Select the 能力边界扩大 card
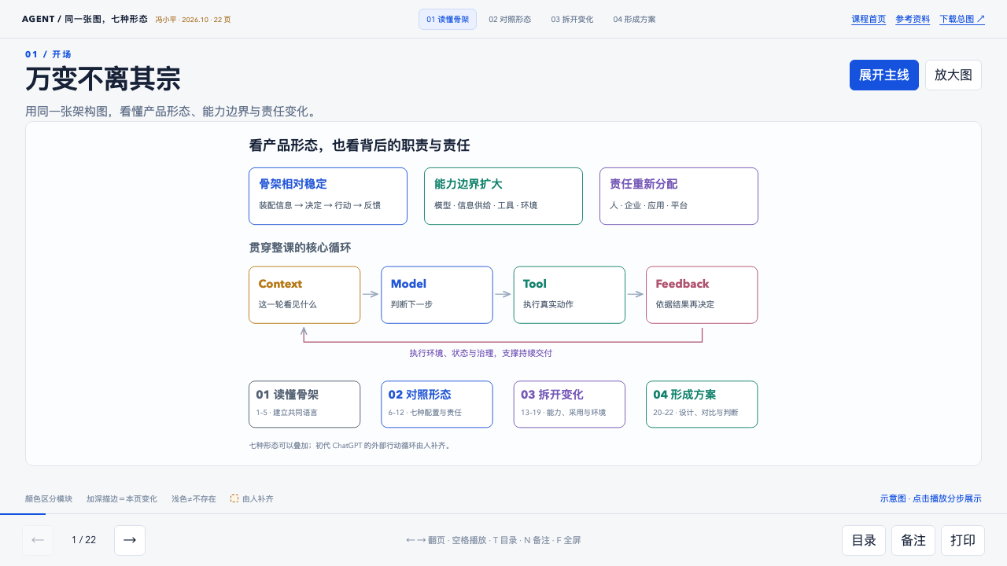Screen dimensions: 1007x566 503,196
